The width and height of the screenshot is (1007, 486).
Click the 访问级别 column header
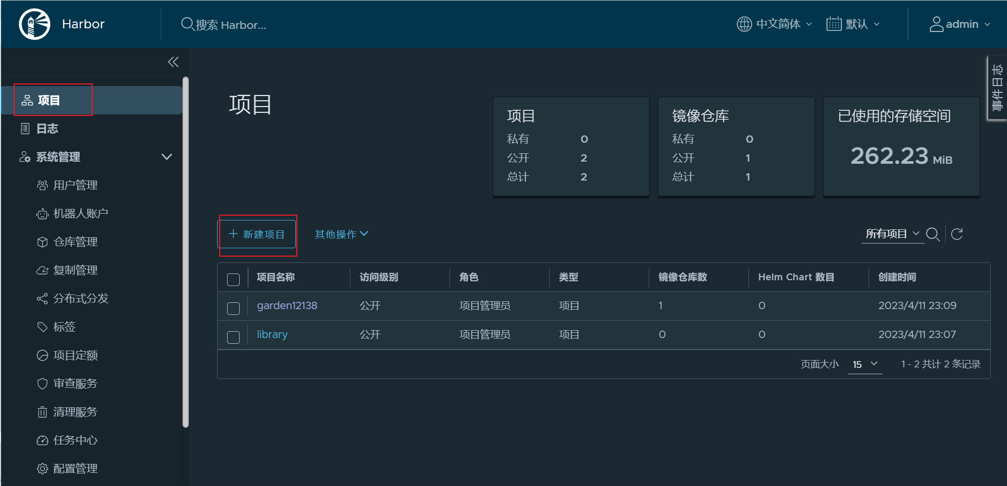coord(379,277)
